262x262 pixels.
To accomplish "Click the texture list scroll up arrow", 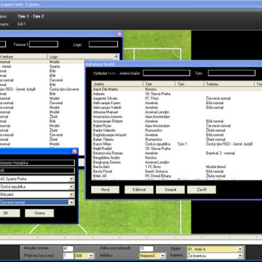I will pos(116,57).
